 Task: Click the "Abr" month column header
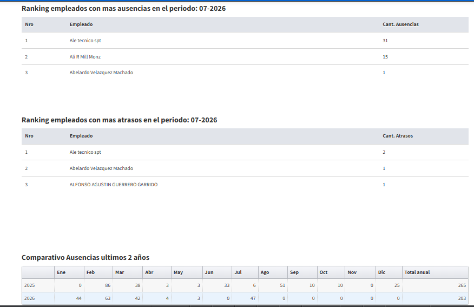pos(157,272)
